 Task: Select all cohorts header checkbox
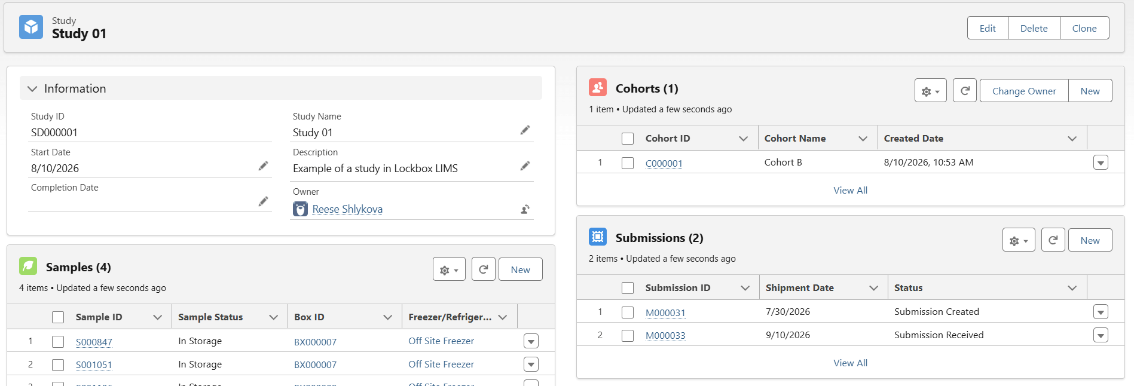point(628,139)
